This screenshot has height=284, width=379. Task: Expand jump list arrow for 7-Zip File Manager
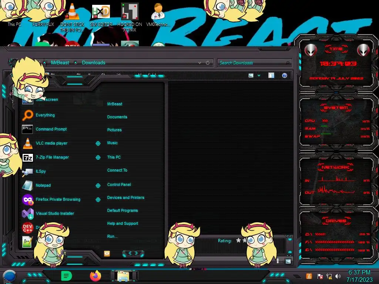98,158
